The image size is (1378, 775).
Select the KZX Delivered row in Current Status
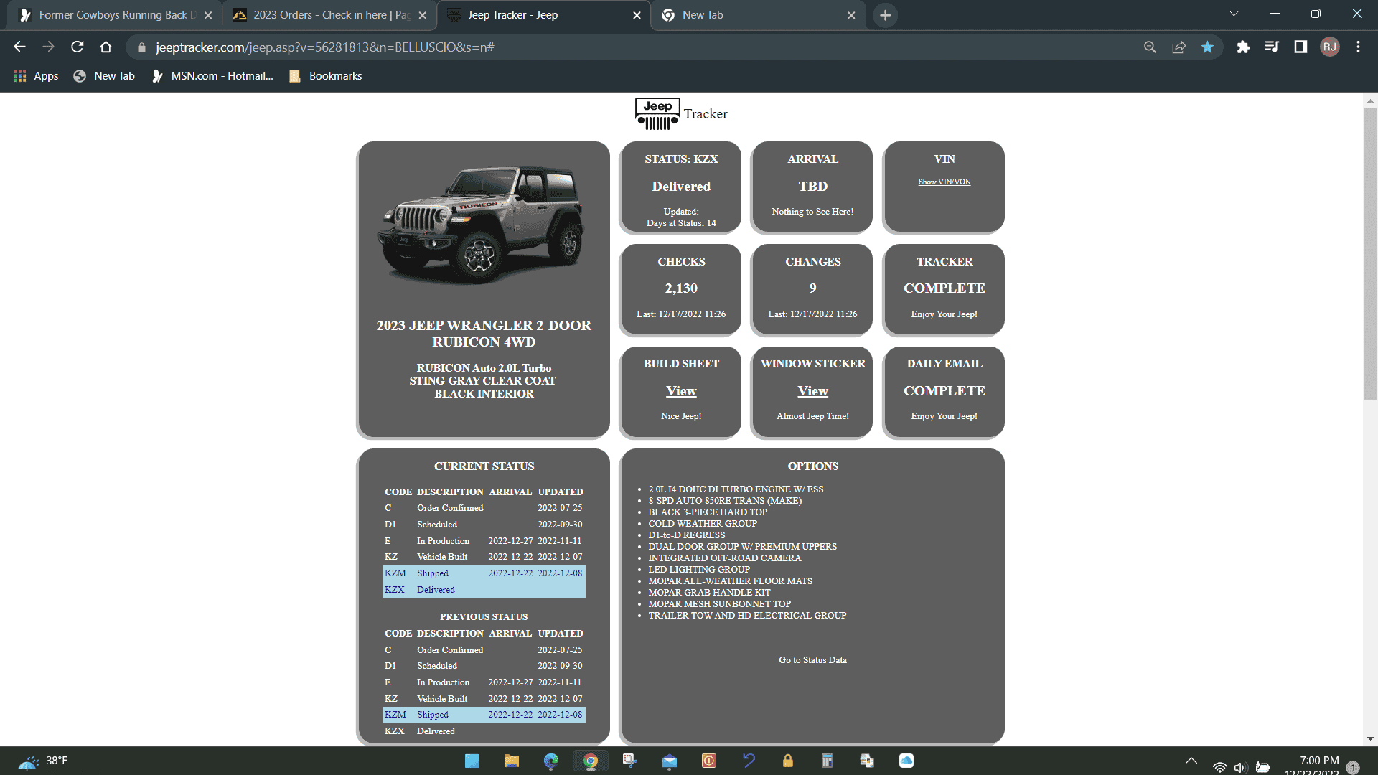click(484, 590)
